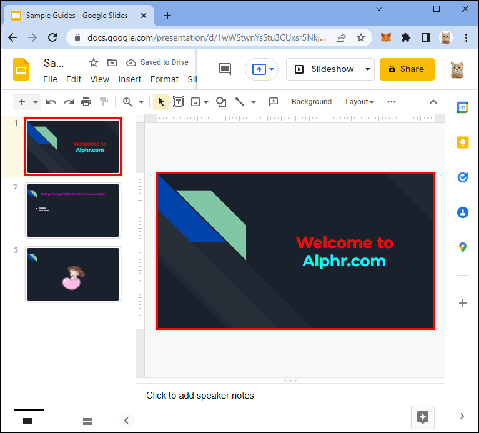This screenshot has width=479, height=433.
Task: Click the yellow Share button
Action: (x=407, y=69)
